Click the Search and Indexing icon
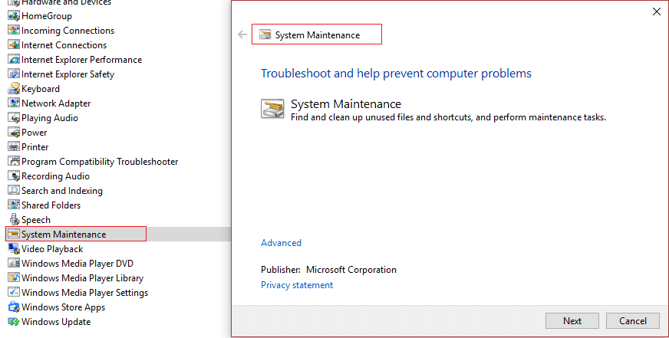 [x=14, y=191]
